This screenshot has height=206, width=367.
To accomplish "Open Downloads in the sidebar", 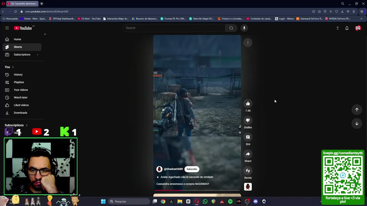I will click(x=22, y=113).
